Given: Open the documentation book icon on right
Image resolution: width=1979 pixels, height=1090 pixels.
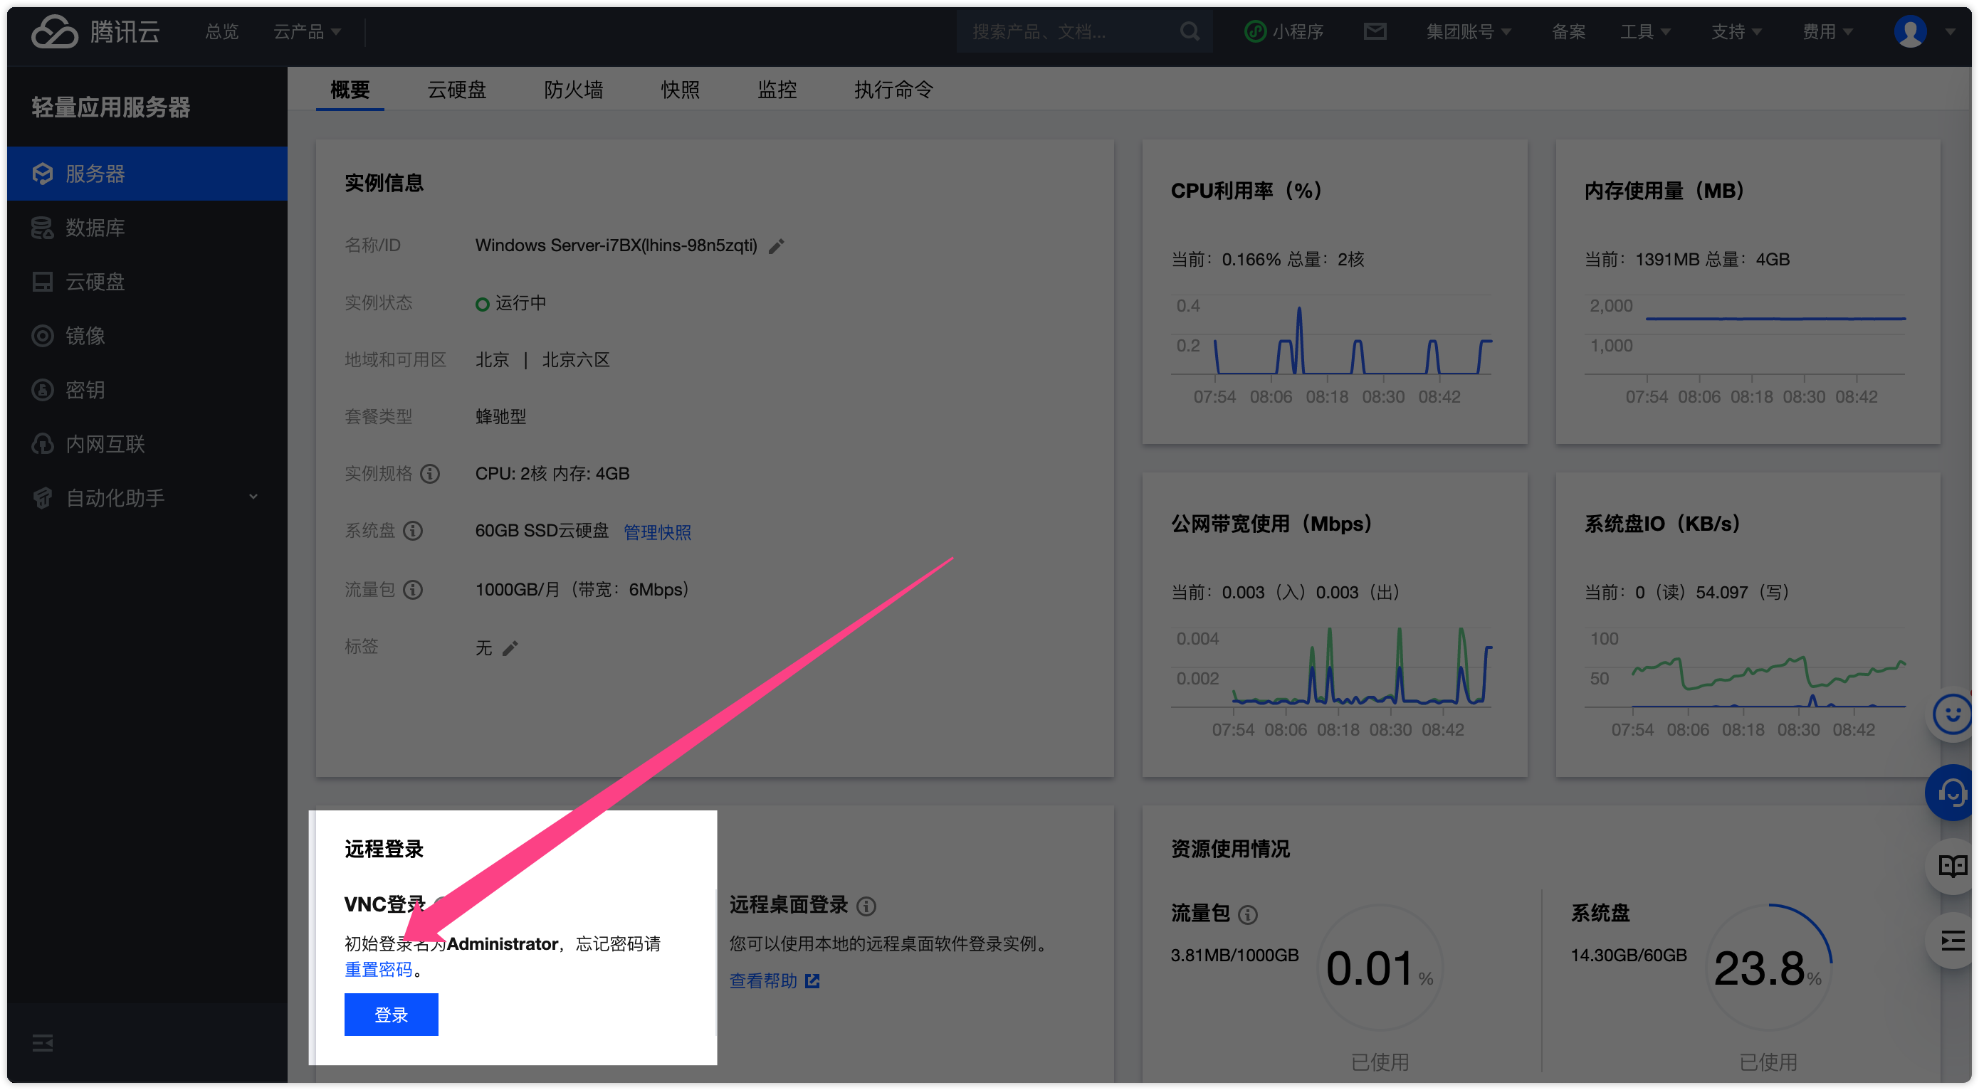Looking at the screenshot, I should point(1952,867).
